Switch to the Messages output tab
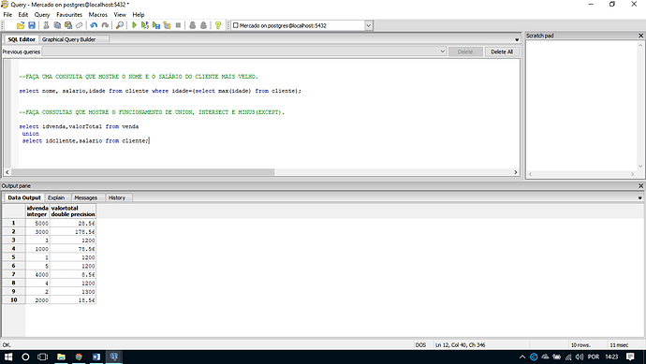Image resolution: width=646 pixels, height=364 pixels. pyautogui.click(x=86, y=197)
